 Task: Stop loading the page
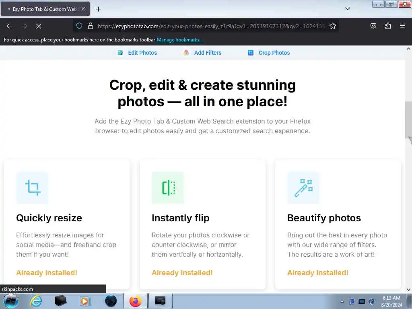click(39, 26)
